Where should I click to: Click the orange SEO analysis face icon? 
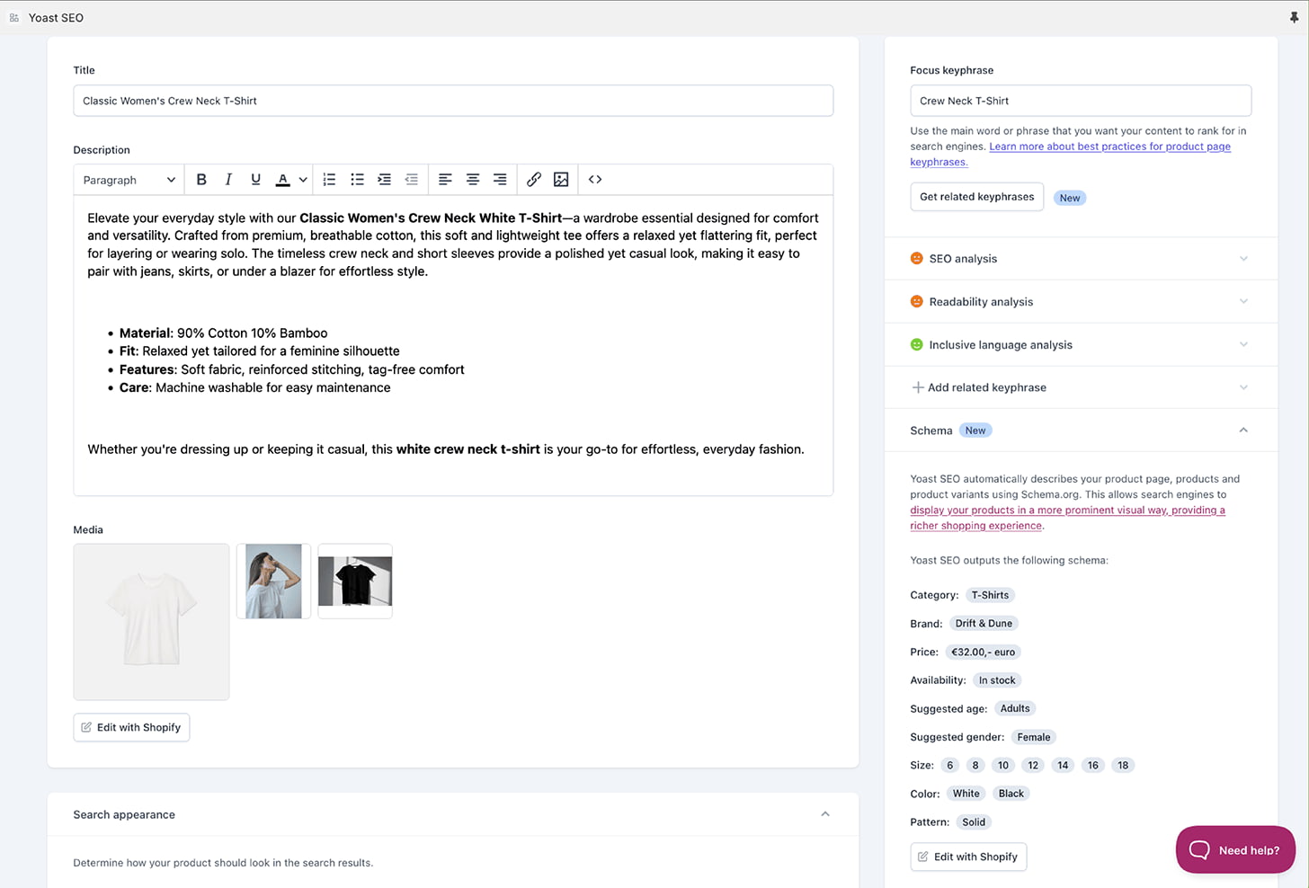(x=917, y=259)
